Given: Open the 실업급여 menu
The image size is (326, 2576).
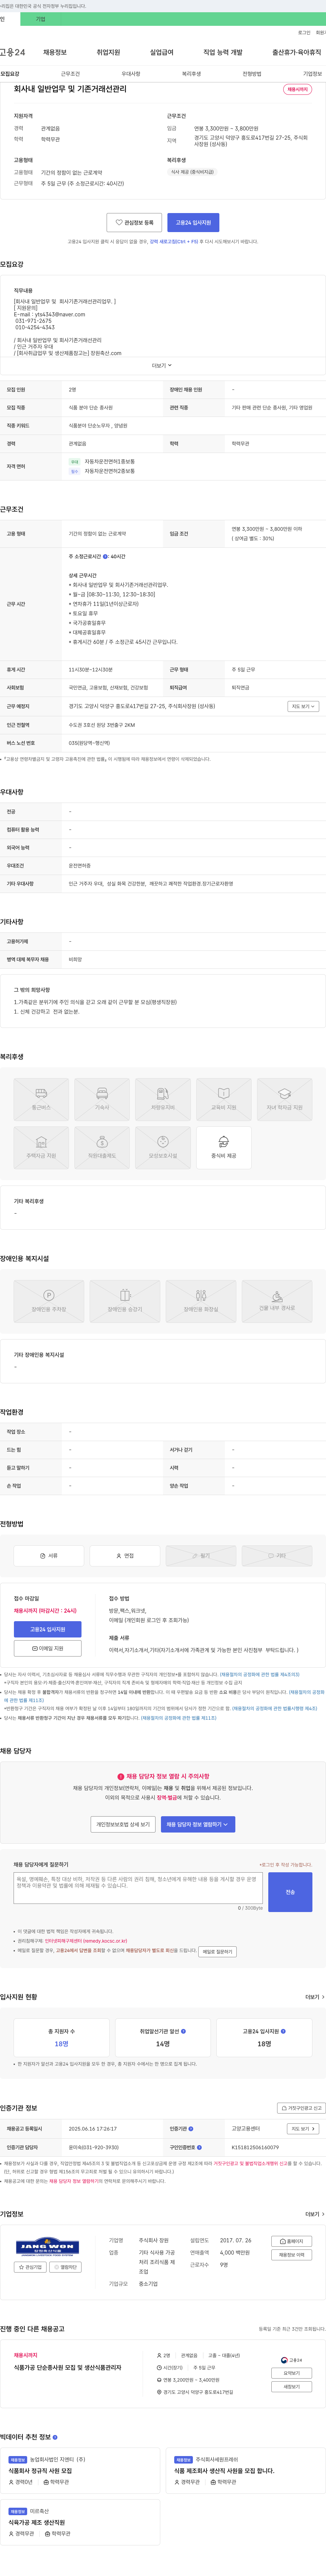Looking at the screenshot, I should pos(162,52).
